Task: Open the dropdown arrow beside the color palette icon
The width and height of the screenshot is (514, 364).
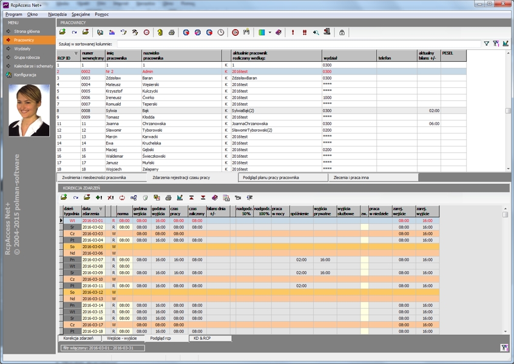Action: 269,32
